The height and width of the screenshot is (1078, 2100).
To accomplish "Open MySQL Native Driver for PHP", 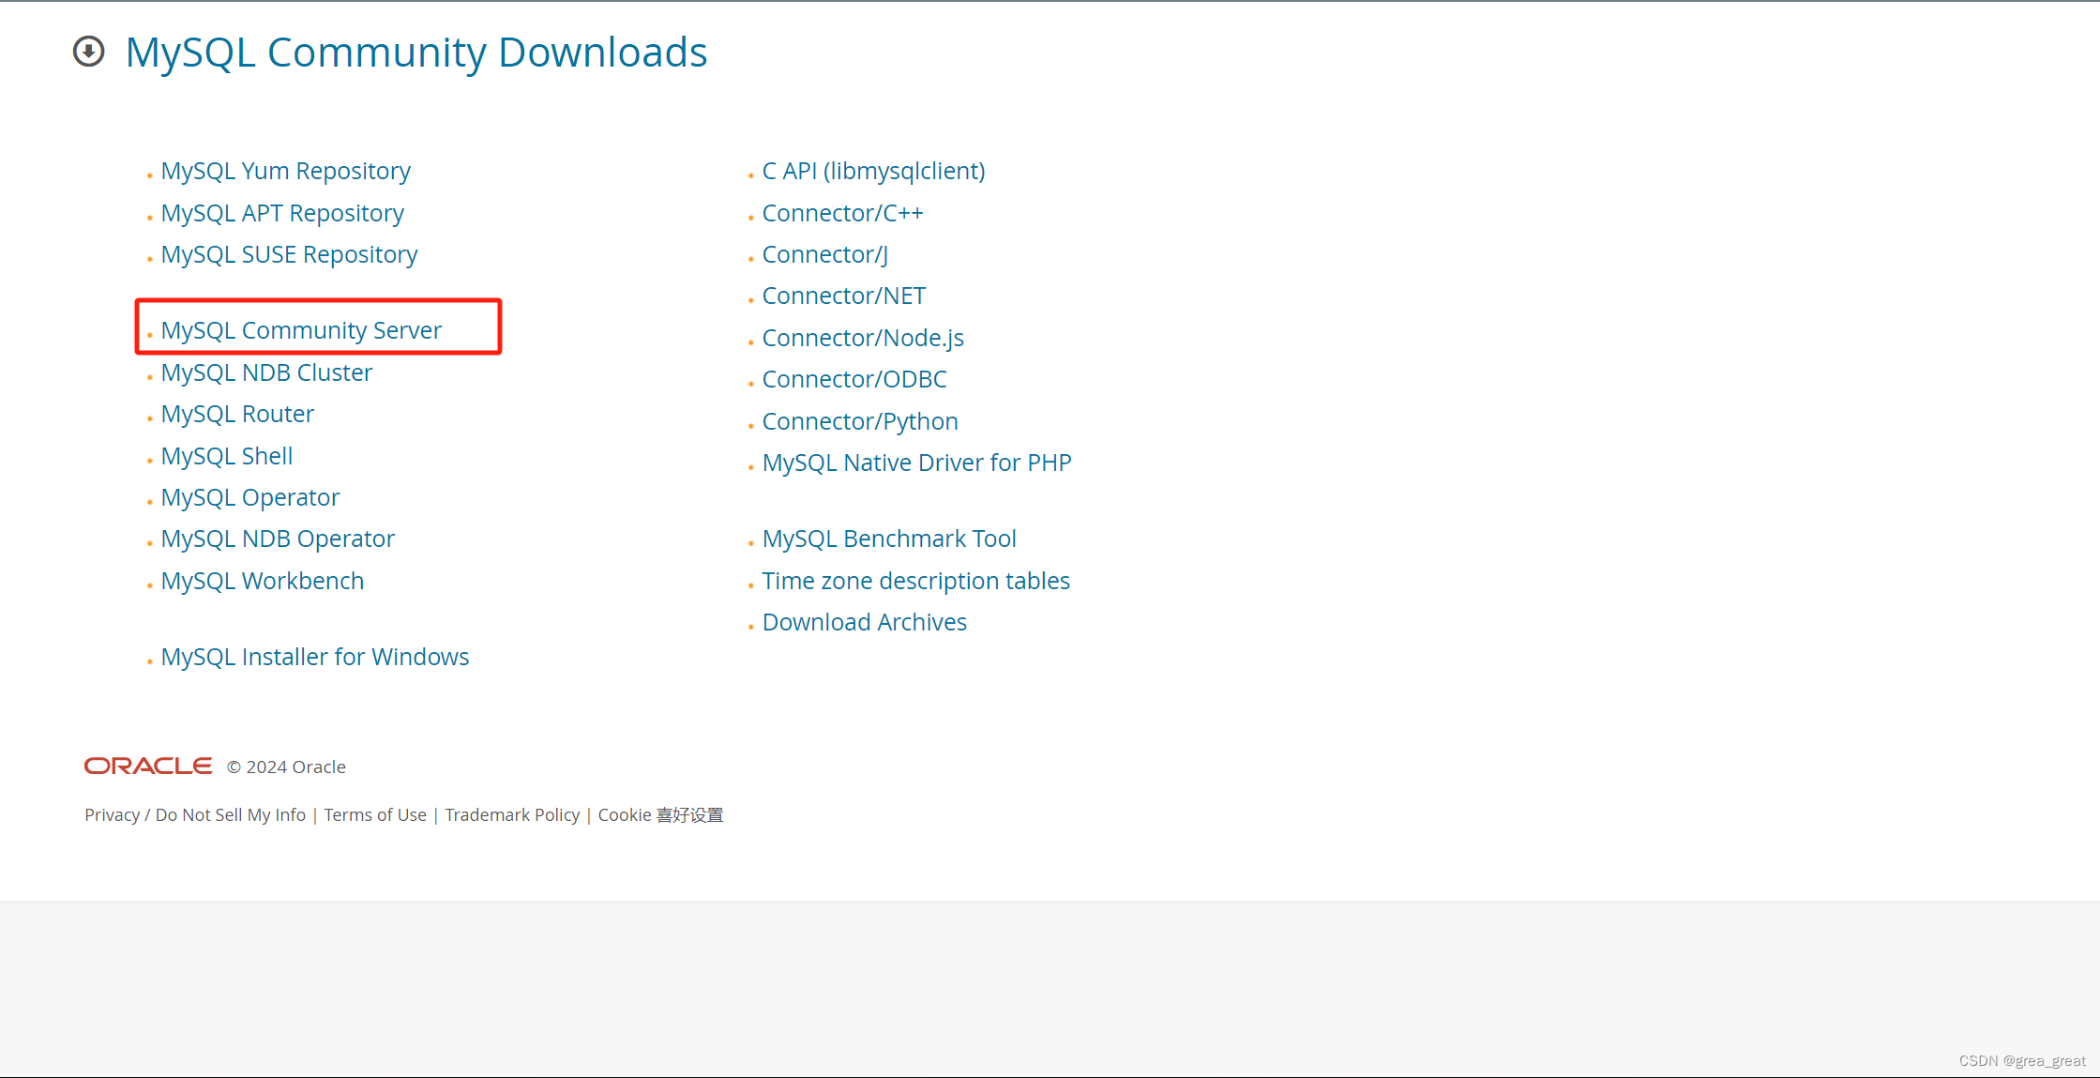I will click(917, 463).
